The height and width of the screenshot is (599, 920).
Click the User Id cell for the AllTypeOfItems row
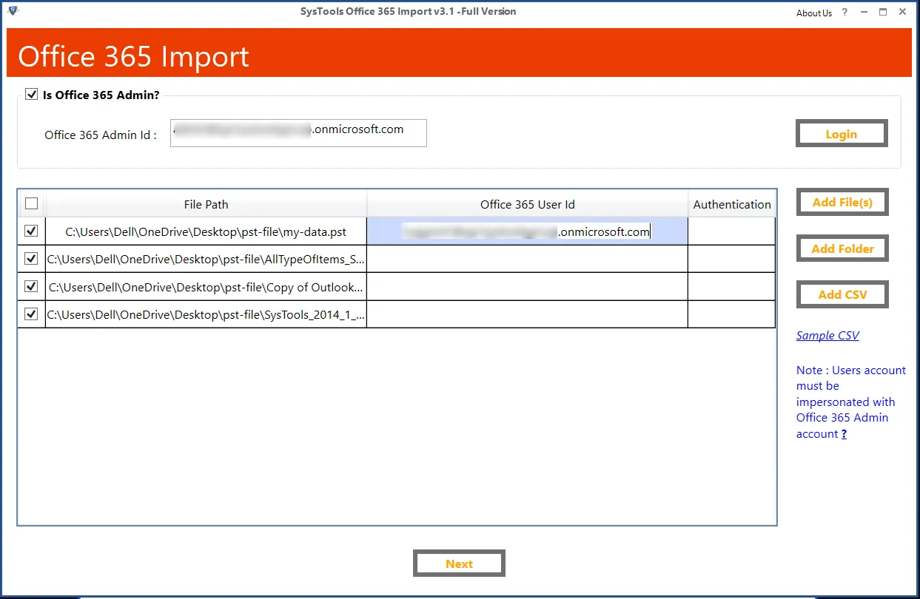pos(527,259)
